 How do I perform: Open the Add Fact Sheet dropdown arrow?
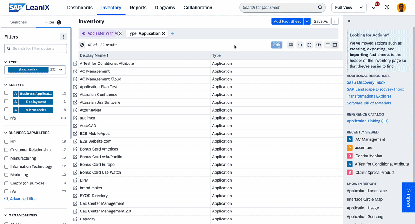click(307, 21)
